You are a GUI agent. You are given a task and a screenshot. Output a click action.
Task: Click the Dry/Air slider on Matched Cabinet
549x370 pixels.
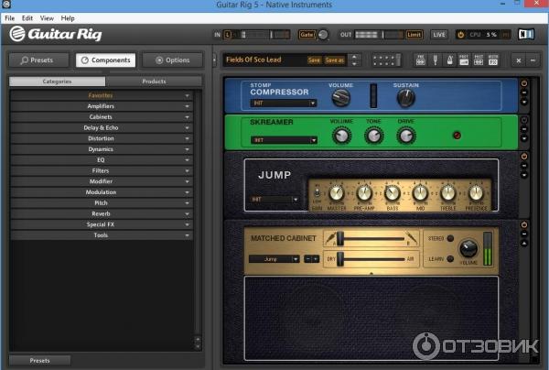point(340,259)
